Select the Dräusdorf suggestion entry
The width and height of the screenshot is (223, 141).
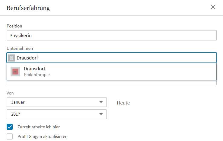tap(112, 72)
